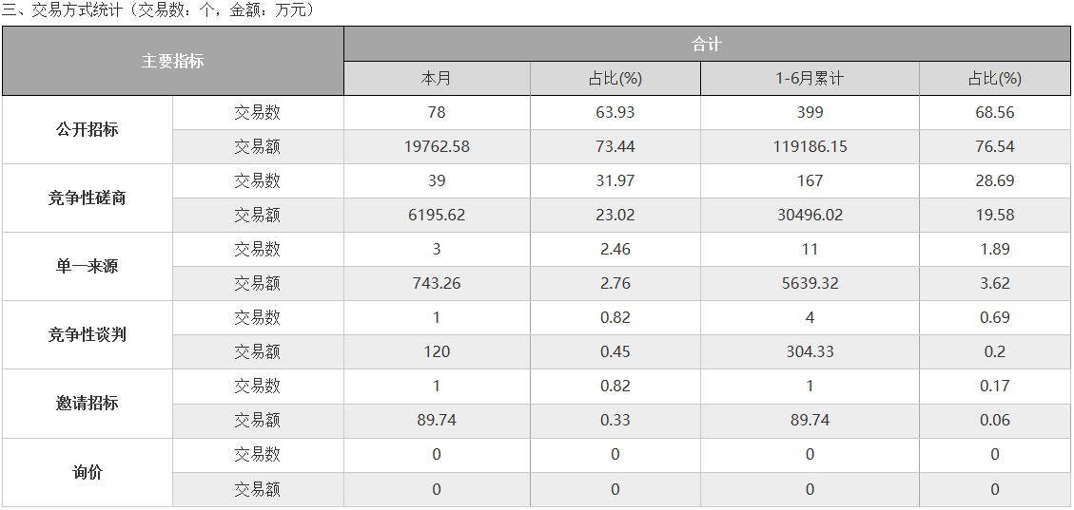This screenshot has height=510, width=1074.
Task: Select the 单一来源 row label
Action: pyautogui.click(x=87, y=267)
